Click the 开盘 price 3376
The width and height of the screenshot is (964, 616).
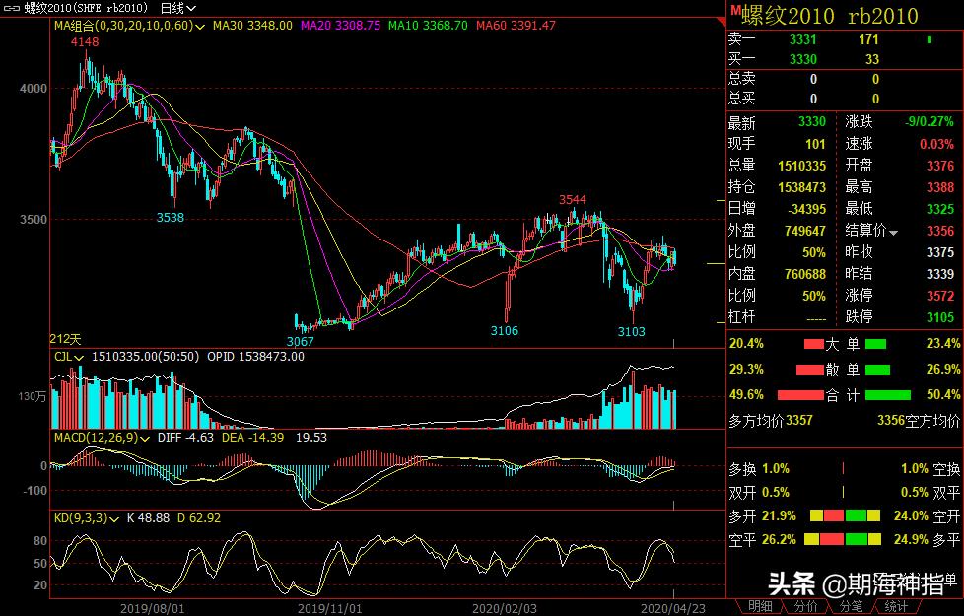pos(940,166)
